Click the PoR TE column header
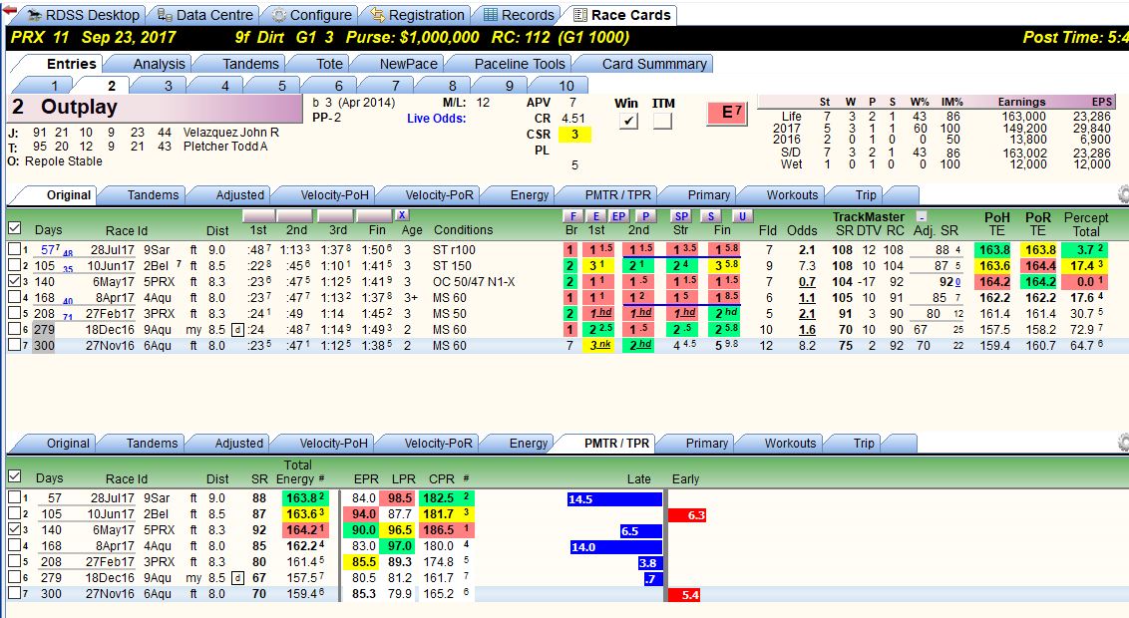The width and height of the screenshot is (1129, 618). [1037, 223]
